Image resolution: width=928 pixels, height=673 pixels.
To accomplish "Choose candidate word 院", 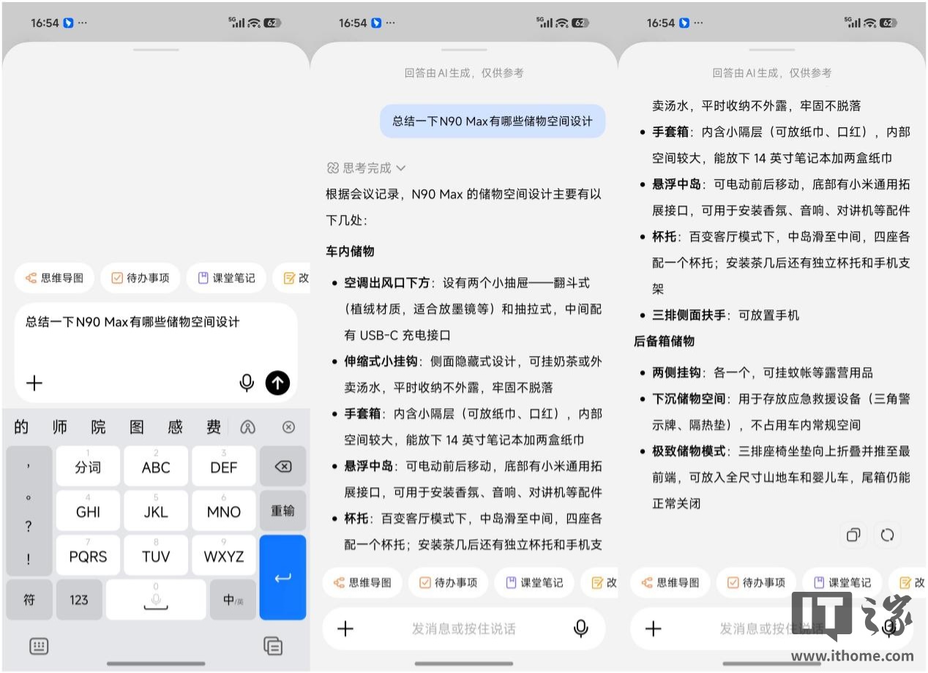I will coord(98,427).
